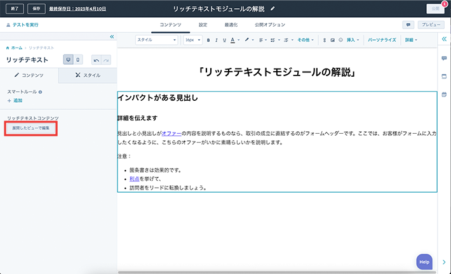Click the heading インパクトがある見出し
This screenshot has height=274, width=451.
[158, 98]
